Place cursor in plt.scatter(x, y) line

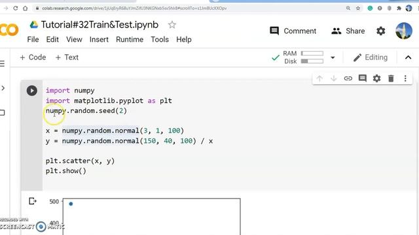coord(80,161)
